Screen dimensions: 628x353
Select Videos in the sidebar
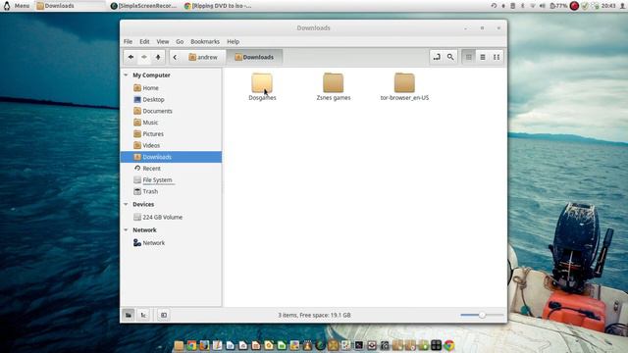(x=171, y=146)
